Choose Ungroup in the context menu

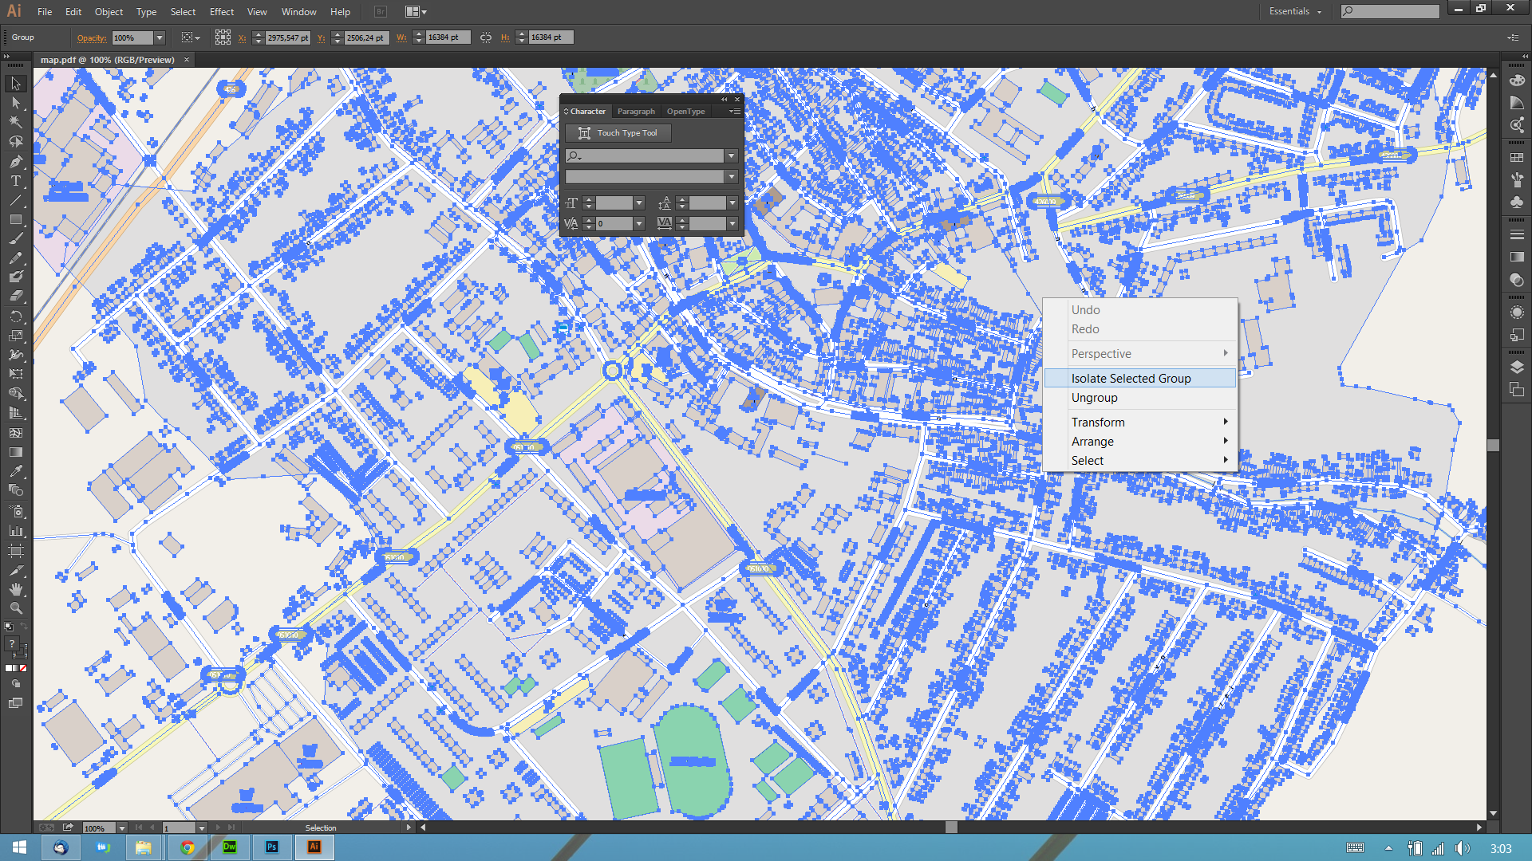point(1140,398)
